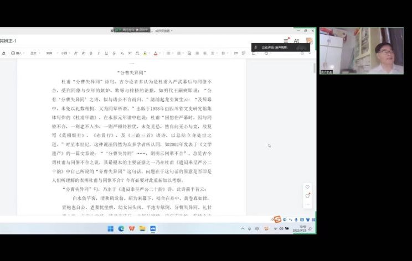Apply strikethrough to the text
Screen dimensions: 412x261
click(x=114, y=53)
